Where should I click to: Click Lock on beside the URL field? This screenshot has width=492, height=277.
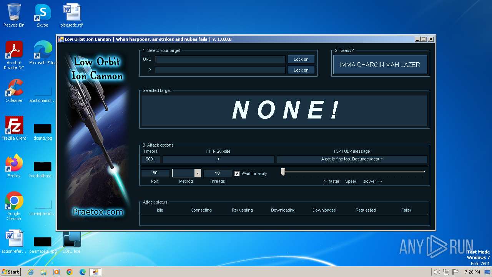point(301,59)
